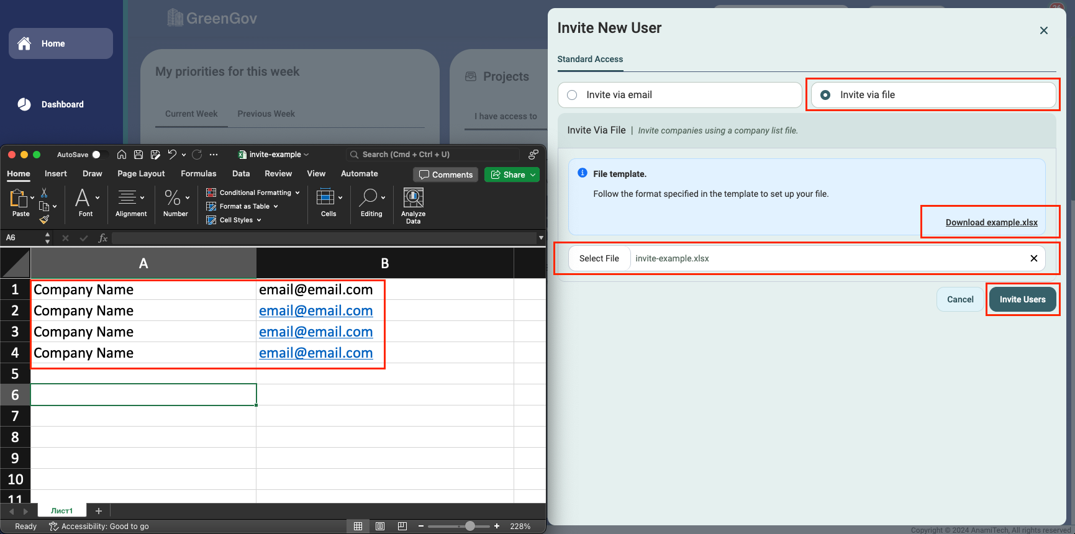This screenshot has height=534, width=1075.
Task: Click the email link in cell B2
Action: pyautogui.click(x=316, y=310)
